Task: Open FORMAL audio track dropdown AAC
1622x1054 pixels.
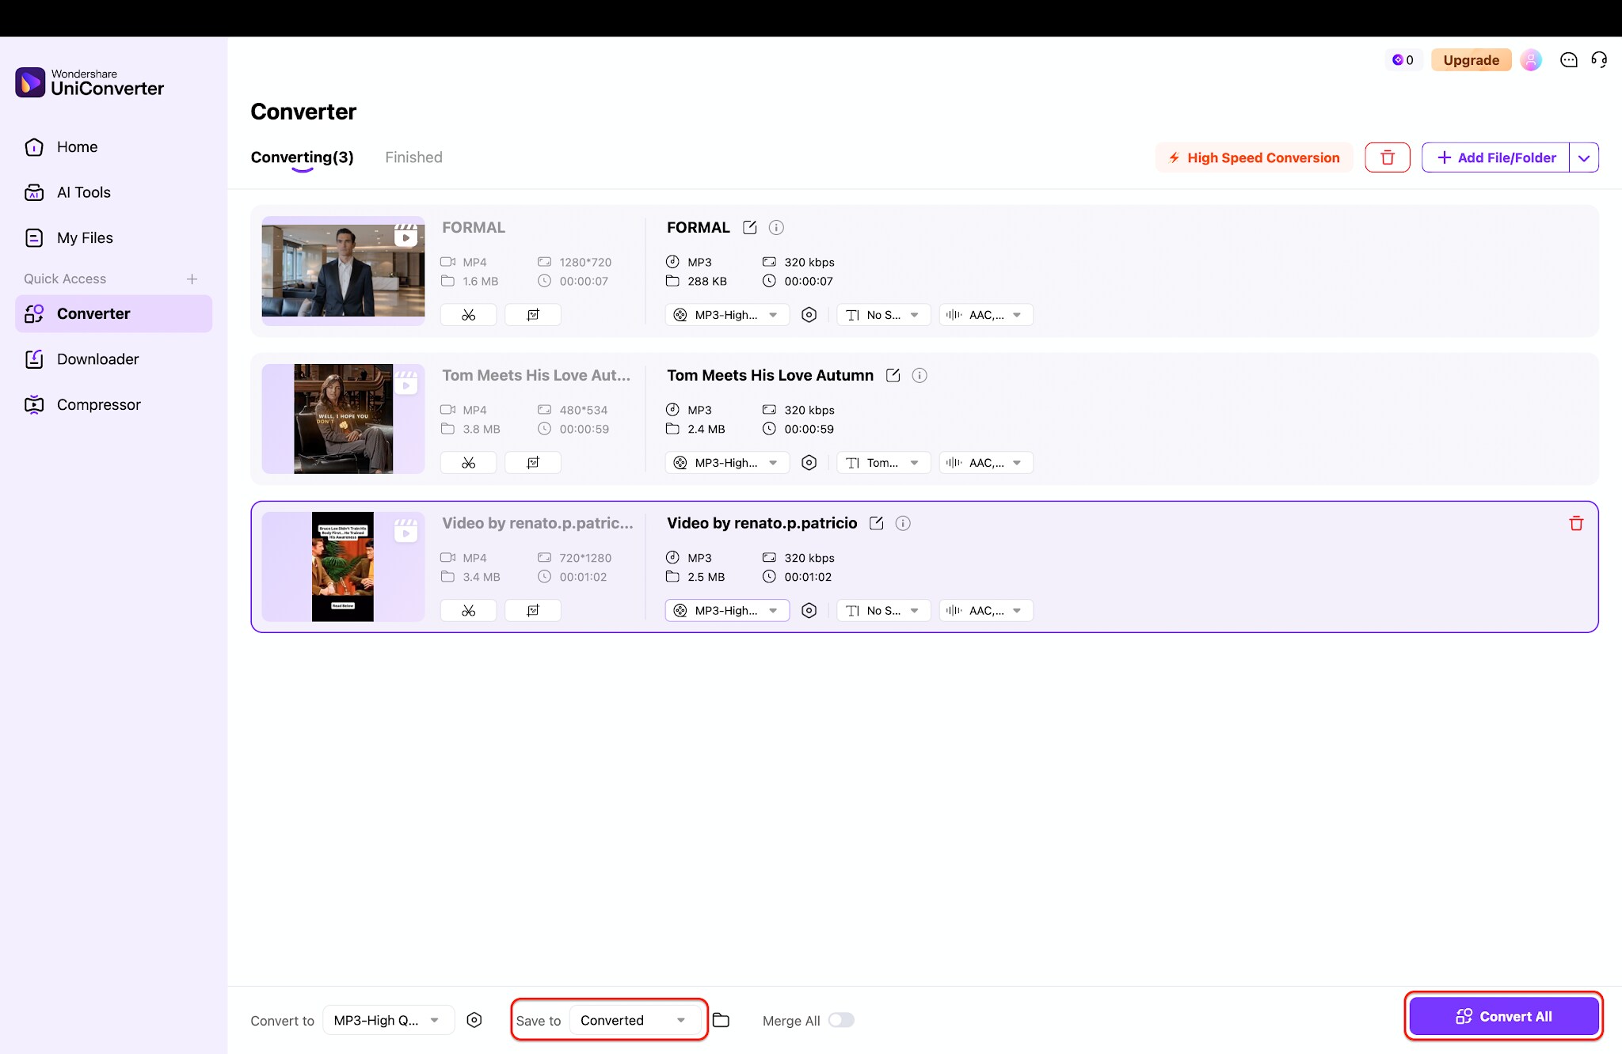Action: [986, 315]
